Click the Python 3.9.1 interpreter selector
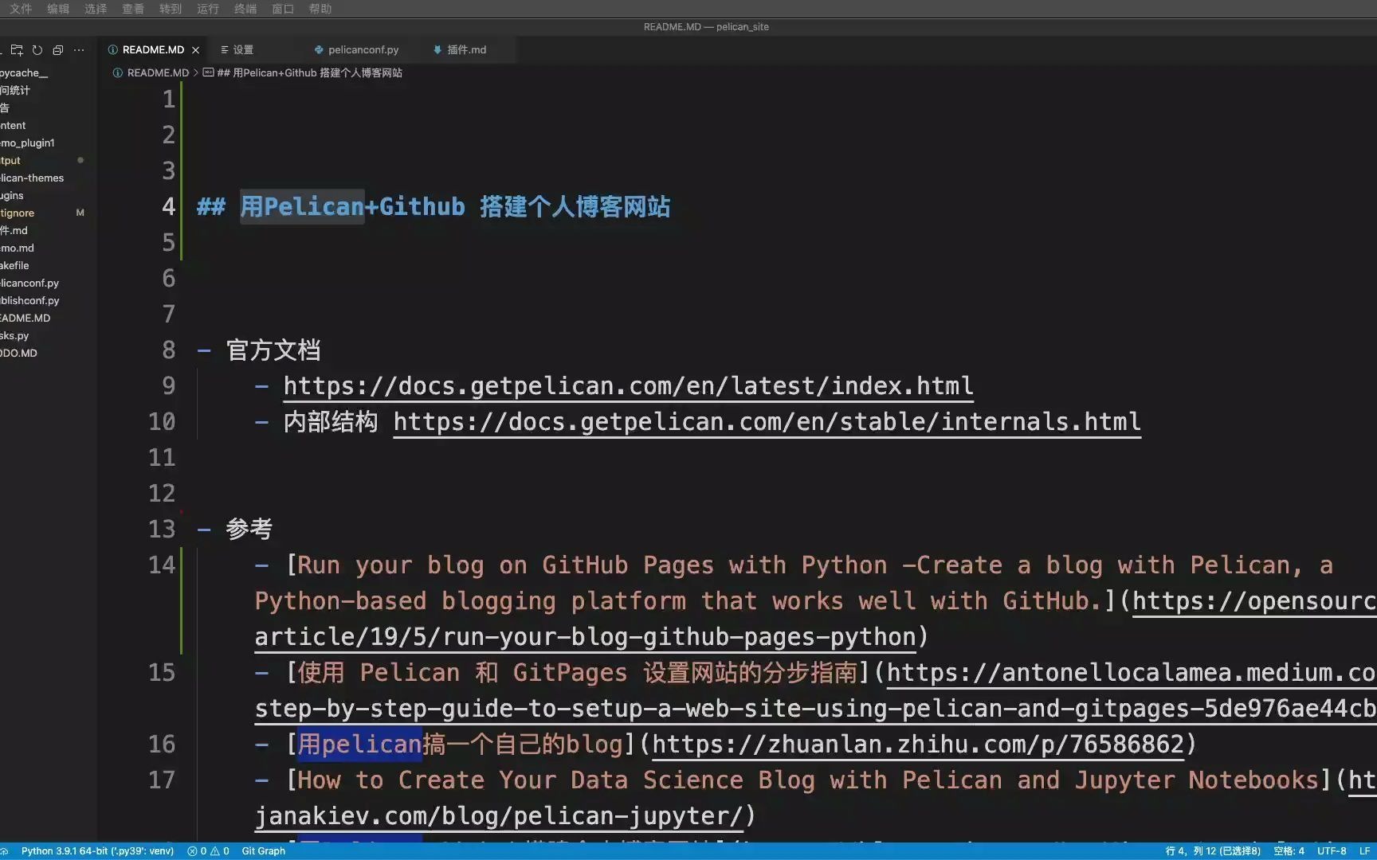Screen dimensions: 1377x860 pos(97,850)
